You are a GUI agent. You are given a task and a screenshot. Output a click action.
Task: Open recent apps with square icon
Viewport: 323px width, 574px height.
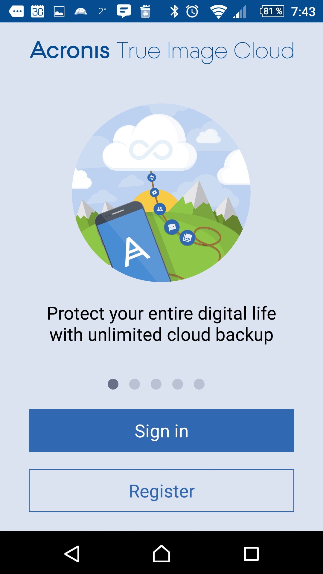251,554
